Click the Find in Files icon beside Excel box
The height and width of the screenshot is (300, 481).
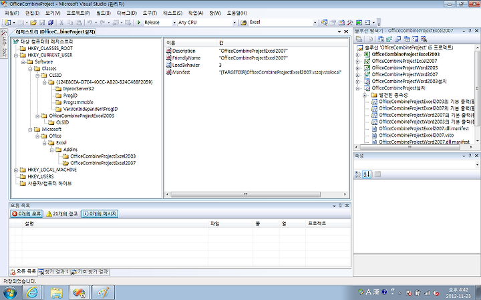point(244,23)
